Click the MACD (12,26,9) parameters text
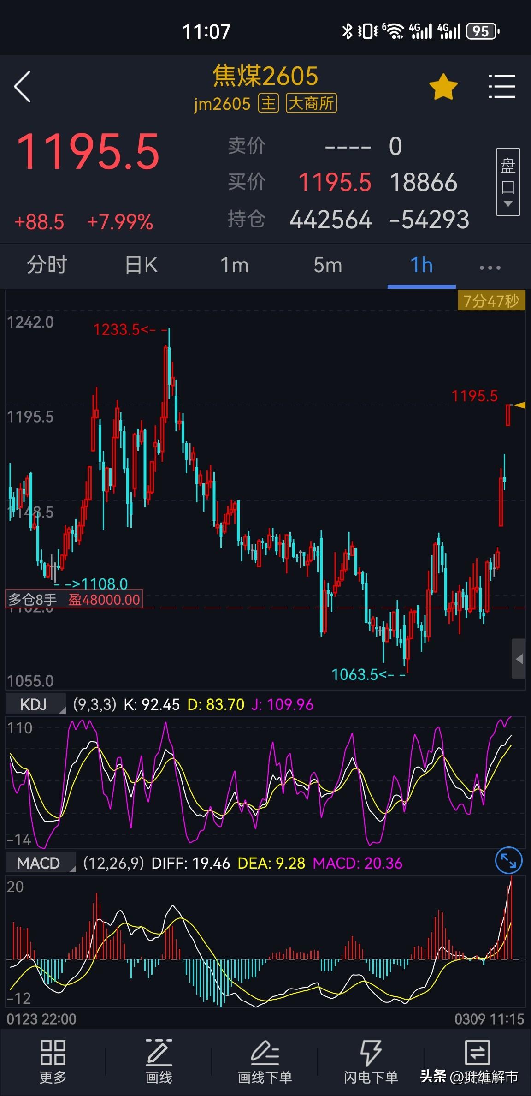Image resolution: width=531 pixels, height=1096 pixels. [114, 863]
